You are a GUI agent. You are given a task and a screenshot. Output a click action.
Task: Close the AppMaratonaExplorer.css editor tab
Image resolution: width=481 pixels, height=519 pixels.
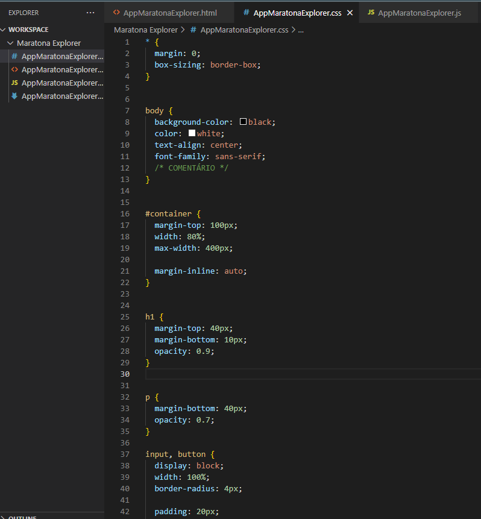pos(348,11)
